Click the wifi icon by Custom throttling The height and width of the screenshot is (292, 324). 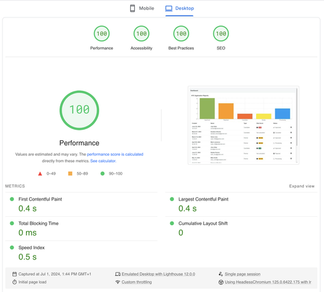point(118,282)
